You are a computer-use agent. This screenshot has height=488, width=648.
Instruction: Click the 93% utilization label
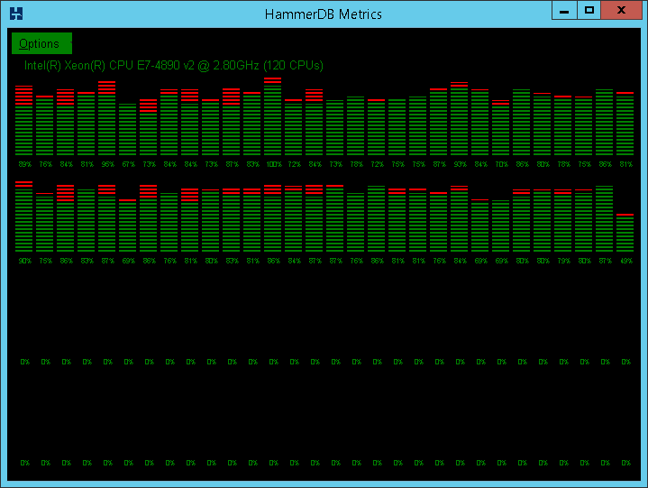460,164
